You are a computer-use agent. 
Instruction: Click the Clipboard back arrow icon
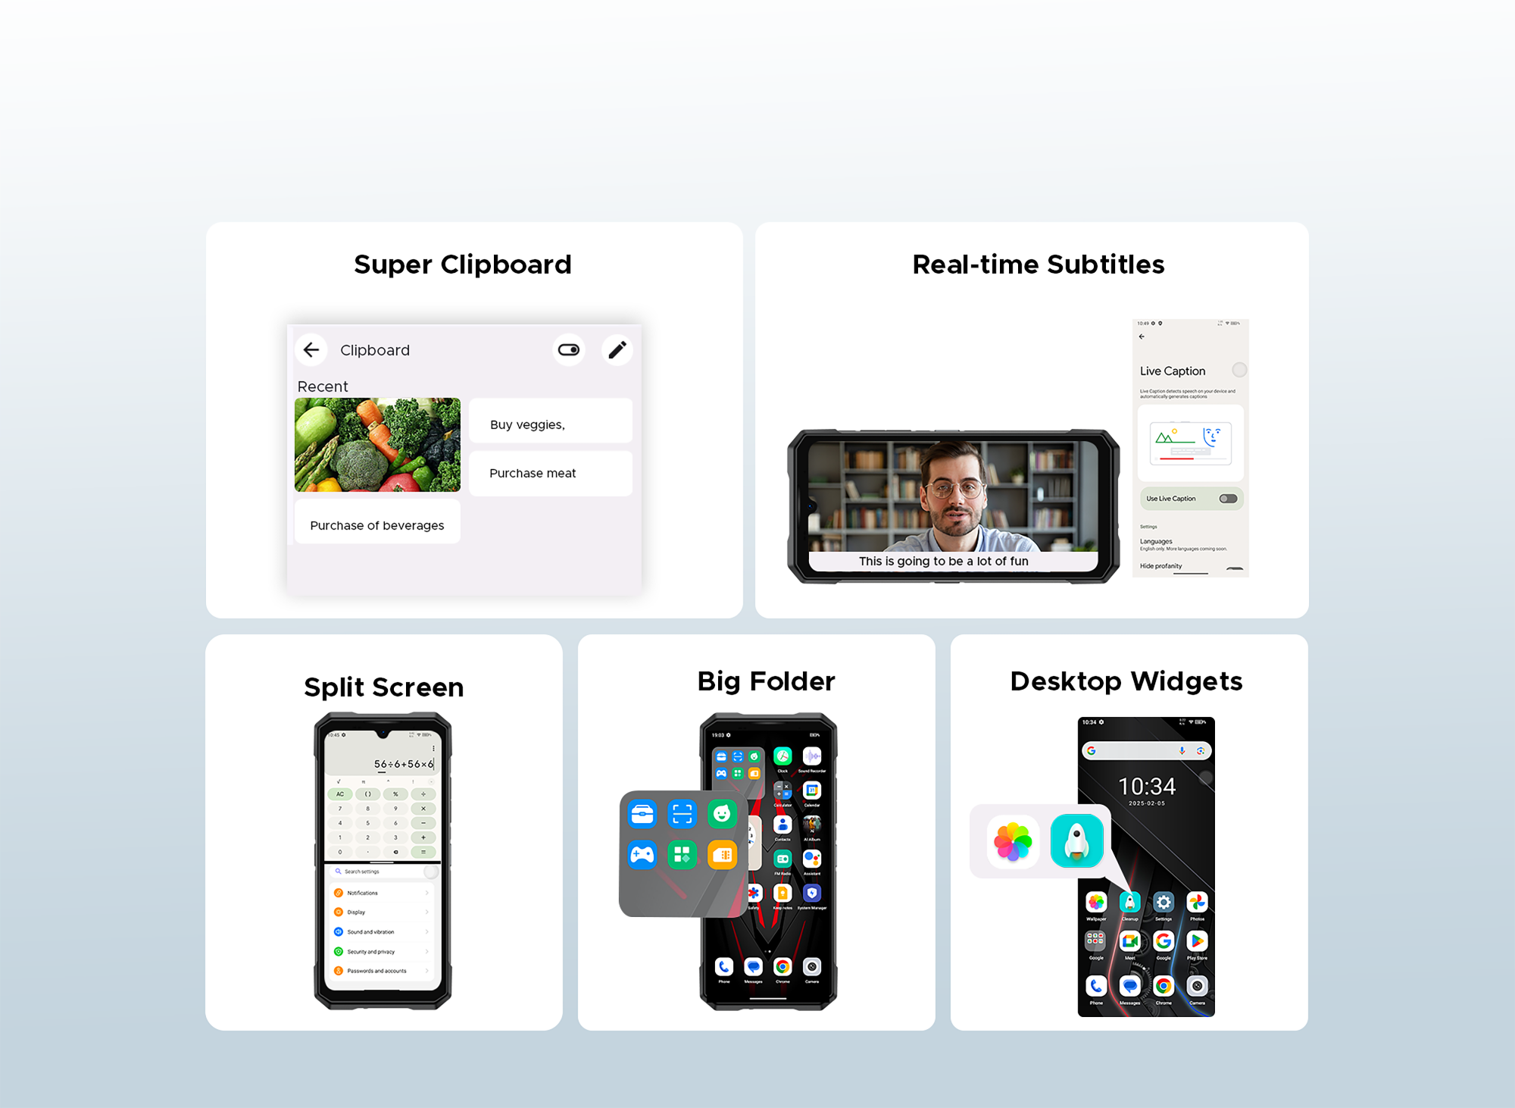[x=311, y=348]
